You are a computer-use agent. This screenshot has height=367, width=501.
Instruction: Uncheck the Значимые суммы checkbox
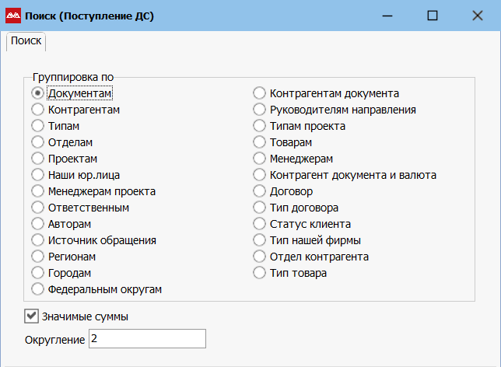pyautogui.click(x=32, y=316)
